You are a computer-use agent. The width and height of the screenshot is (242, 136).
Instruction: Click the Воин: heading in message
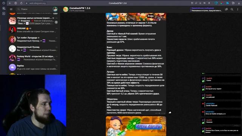(109, 47)
